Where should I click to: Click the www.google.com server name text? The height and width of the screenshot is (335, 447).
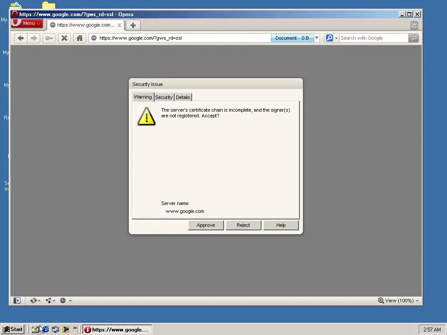point(185,212)
